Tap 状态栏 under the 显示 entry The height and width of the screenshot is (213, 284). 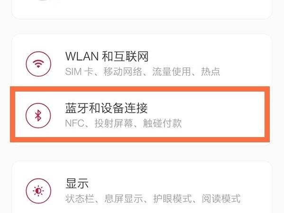(80, 199)
